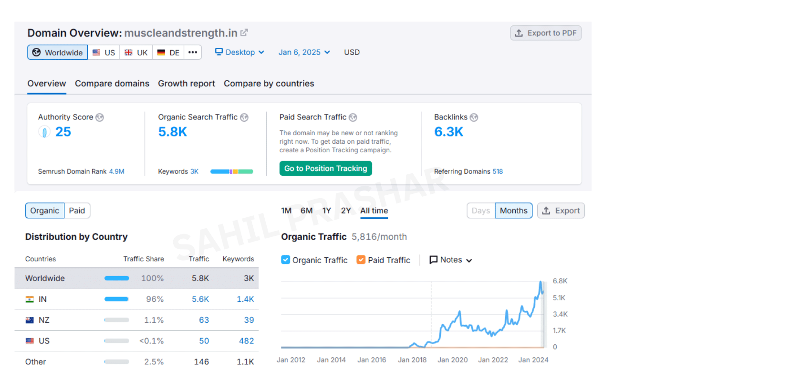Click the Other row label
Screen dimensions: 811x382
(36, 362)
